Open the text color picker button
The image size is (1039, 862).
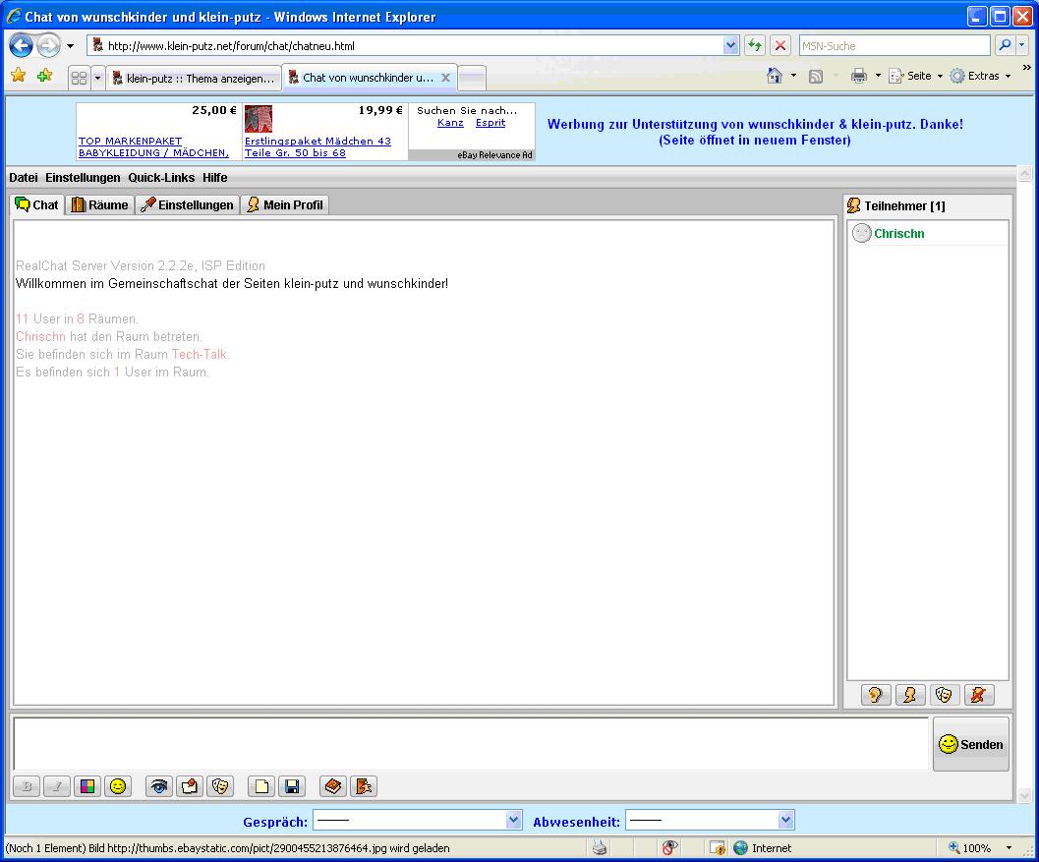click(x=87, y=786)
